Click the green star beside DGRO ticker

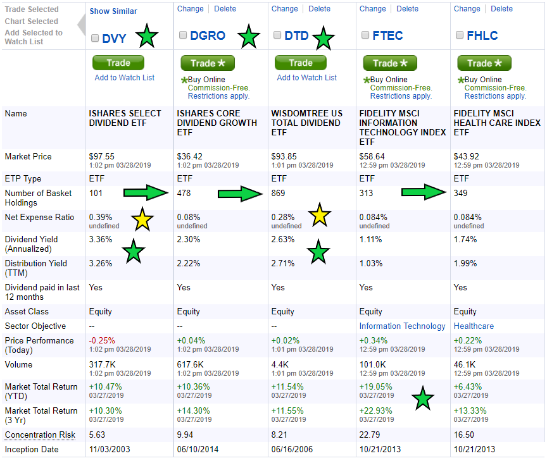249,37
